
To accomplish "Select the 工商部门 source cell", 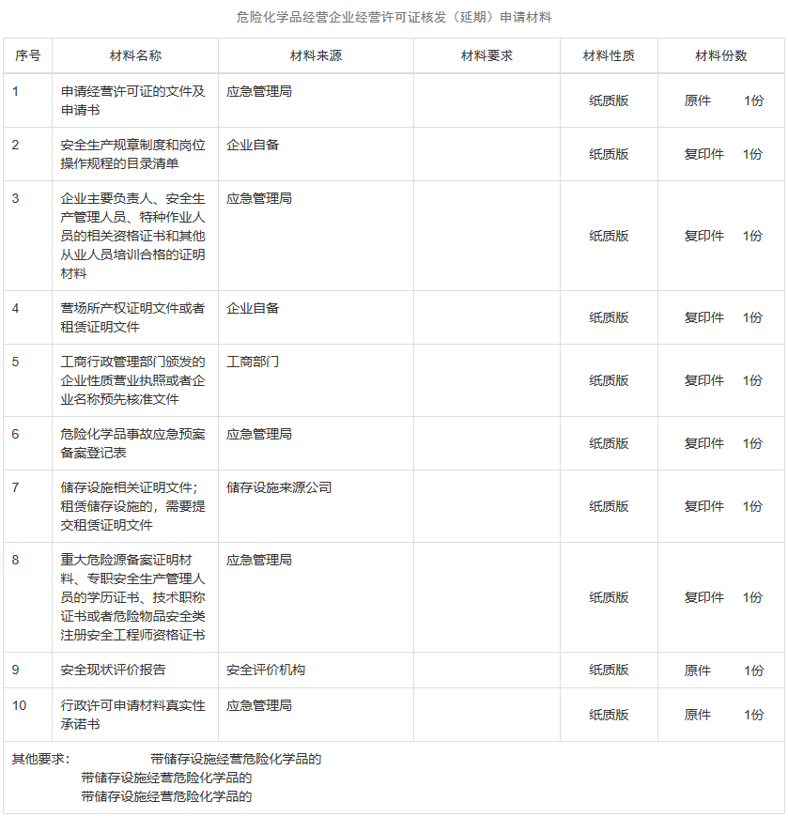I will pos(253,362).
